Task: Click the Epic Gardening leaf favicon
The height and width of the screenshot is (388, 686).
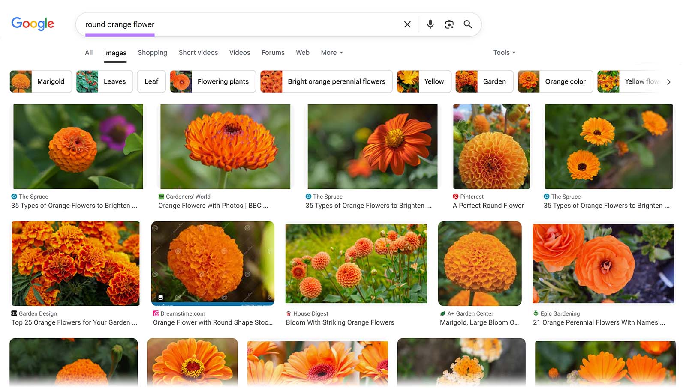Action: pos(537,313)
